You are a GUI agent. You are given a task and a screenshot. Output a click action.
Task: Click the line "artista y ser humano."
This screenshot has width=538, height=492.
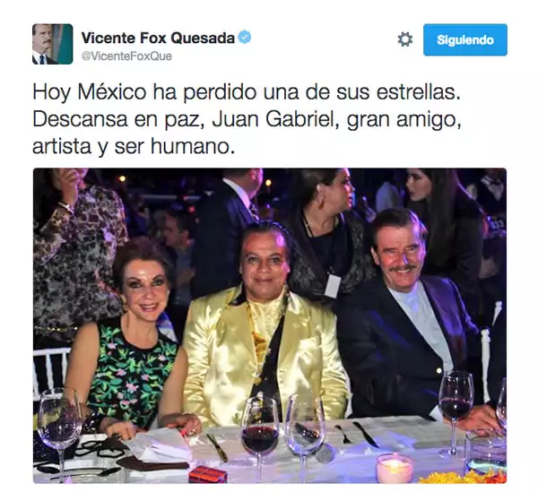click(134, 147)
